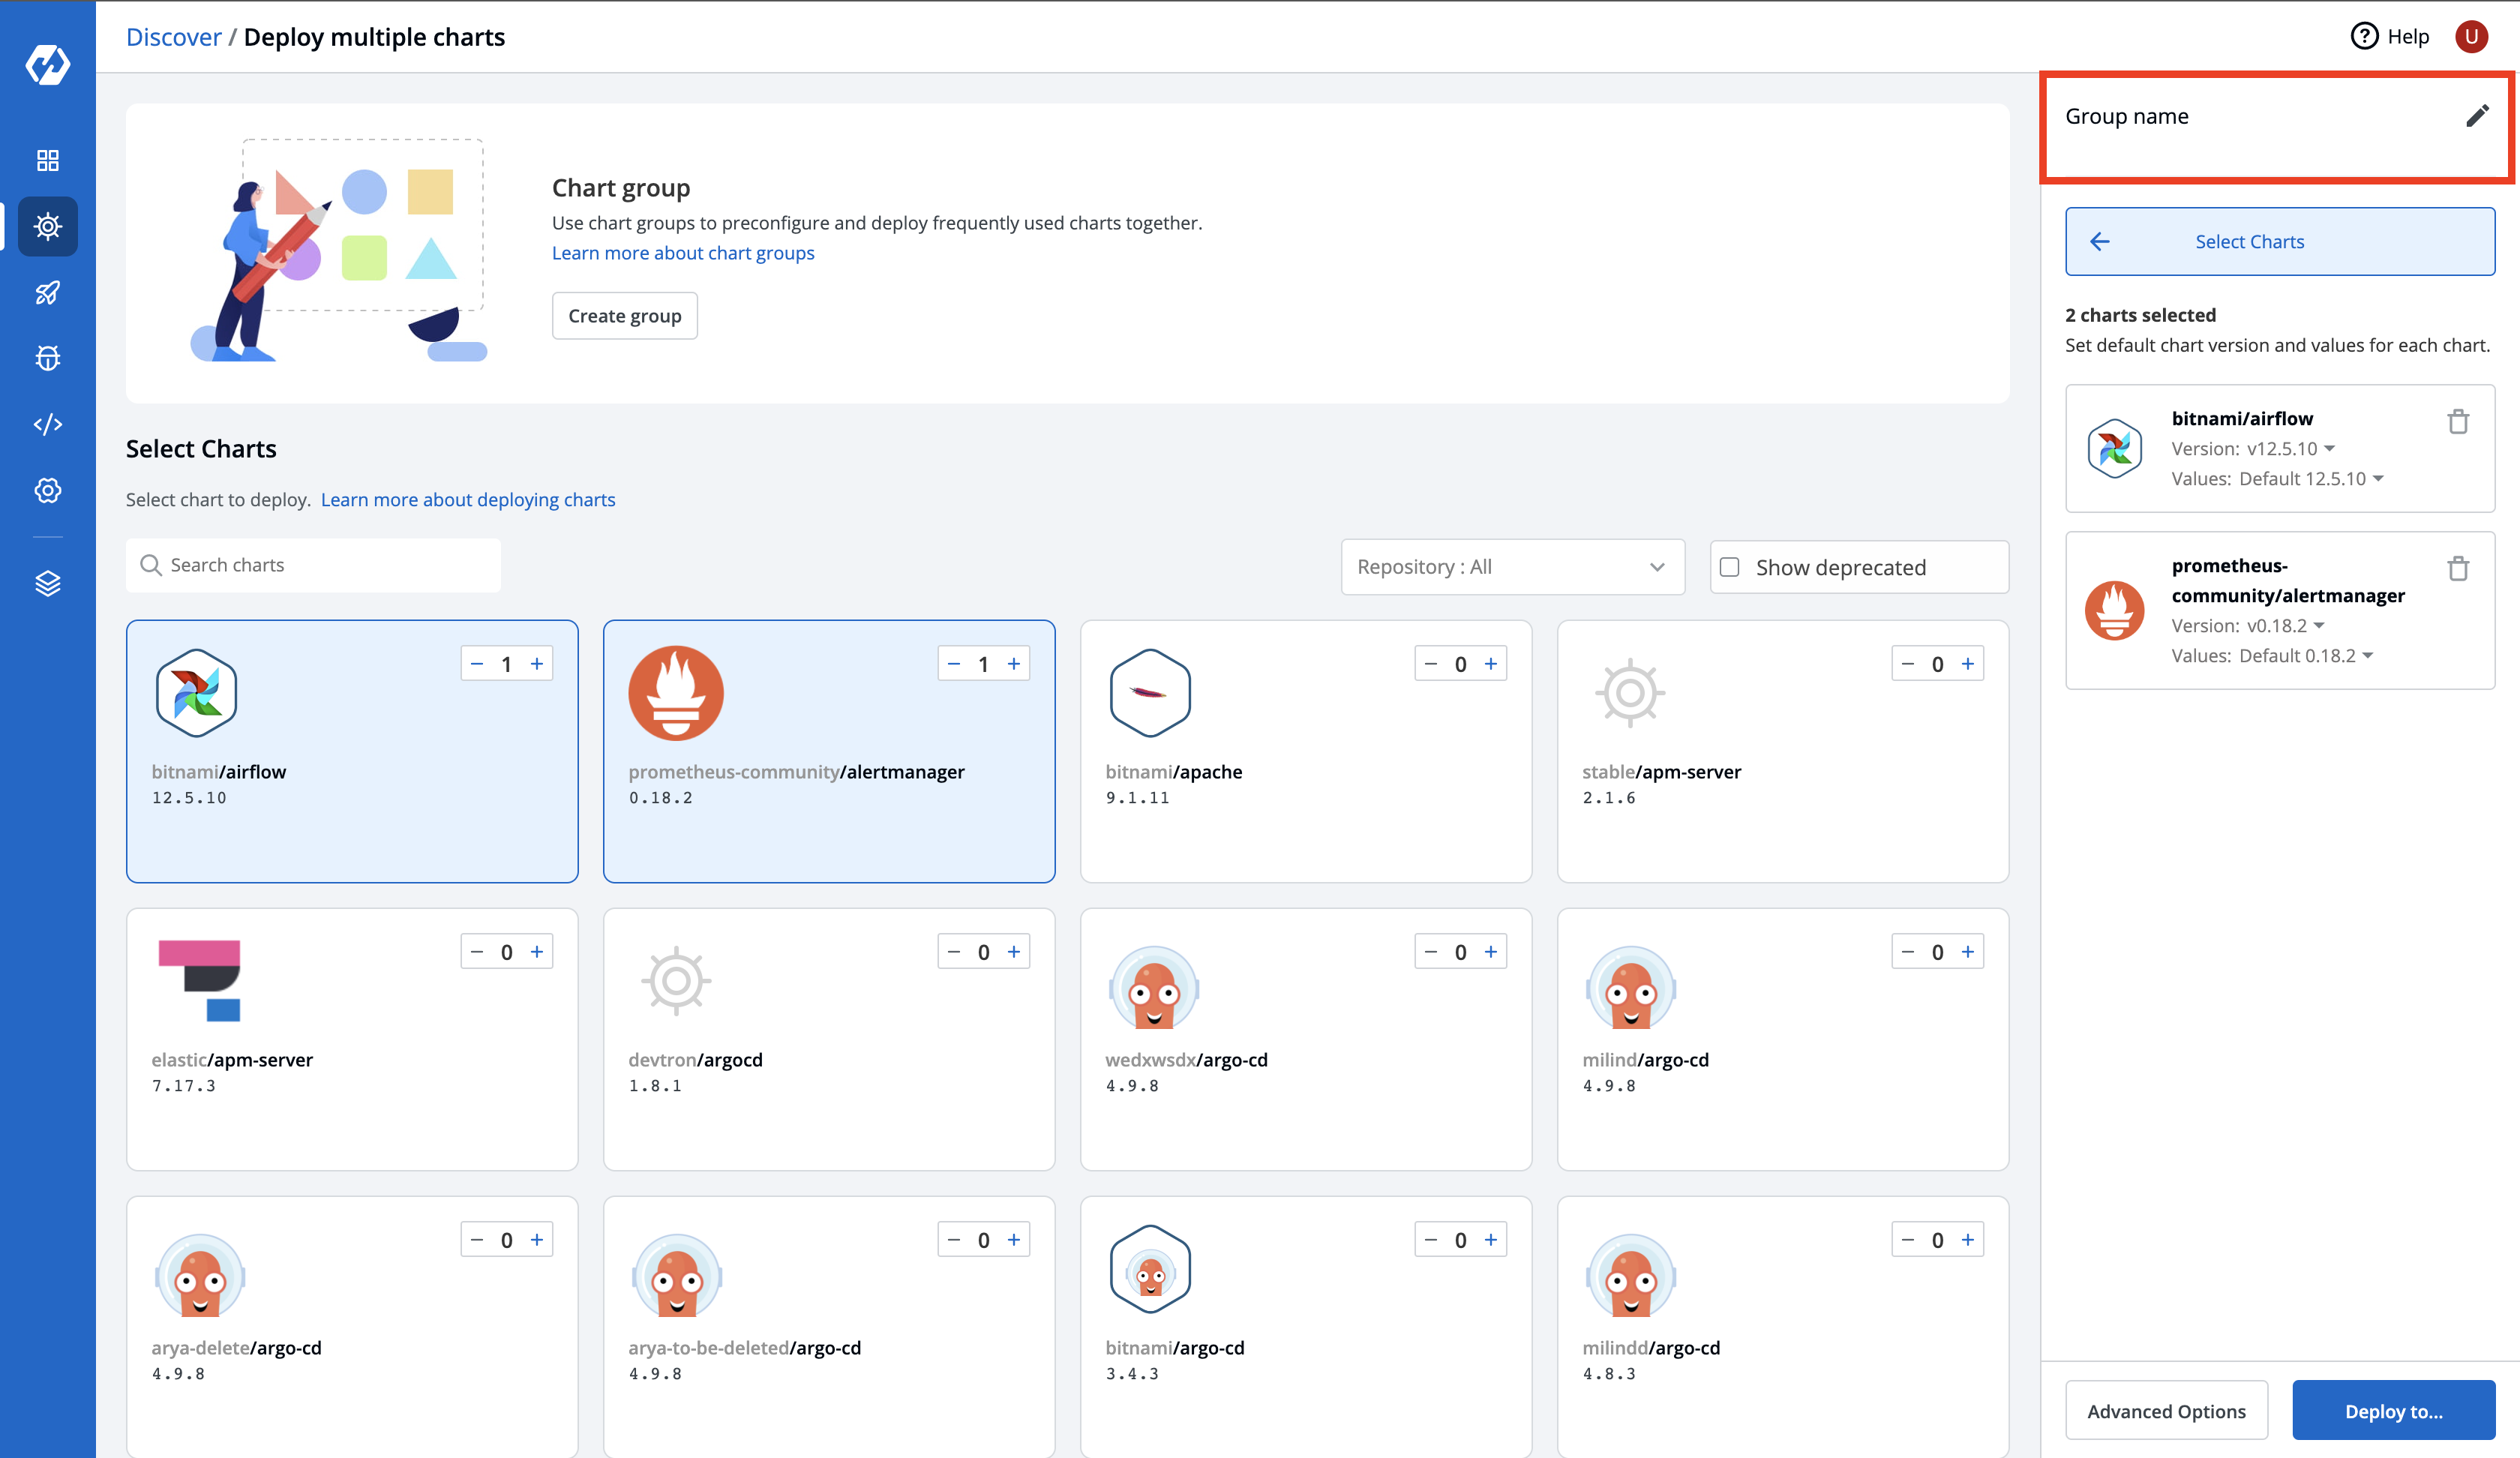Click the bitnami/airflow pinwheel chart icon
2520x1458 pixels.
[x=196, y=693]
